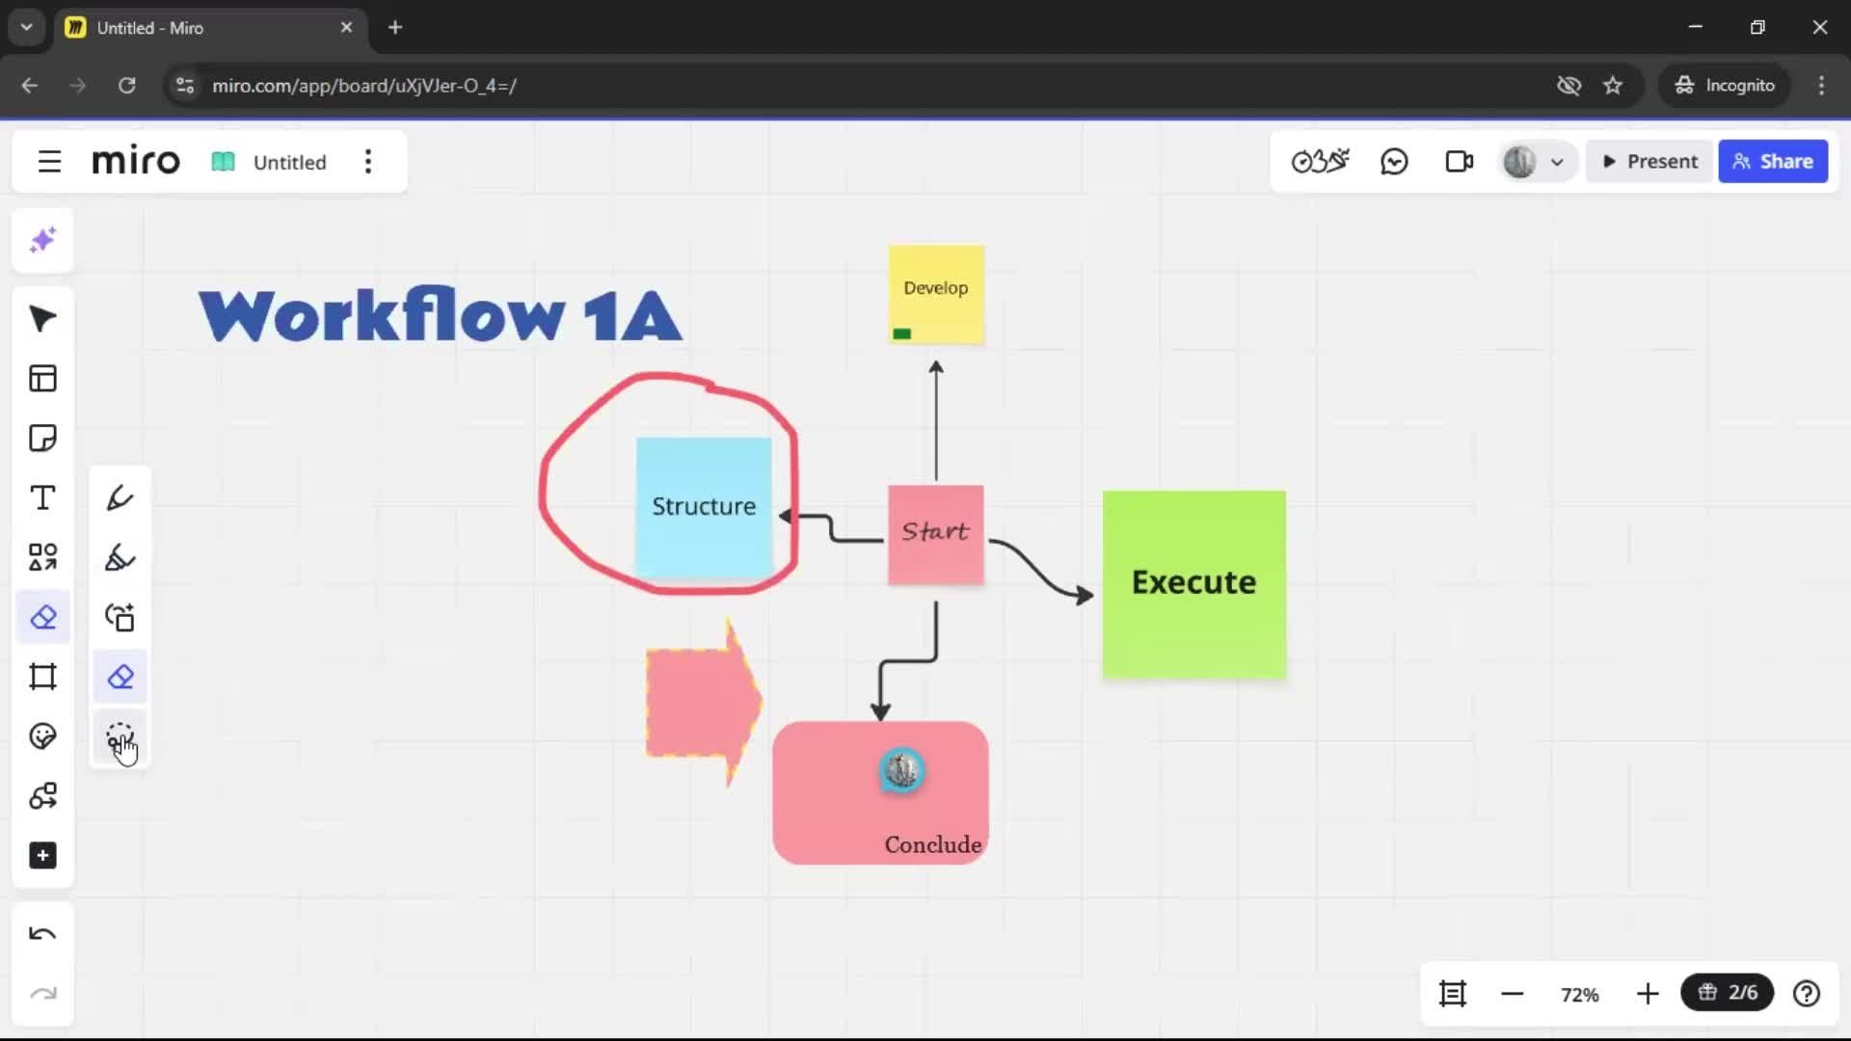1851x1041 pixels.
Task: Select the sticky note tool
Action: [42, 439]
